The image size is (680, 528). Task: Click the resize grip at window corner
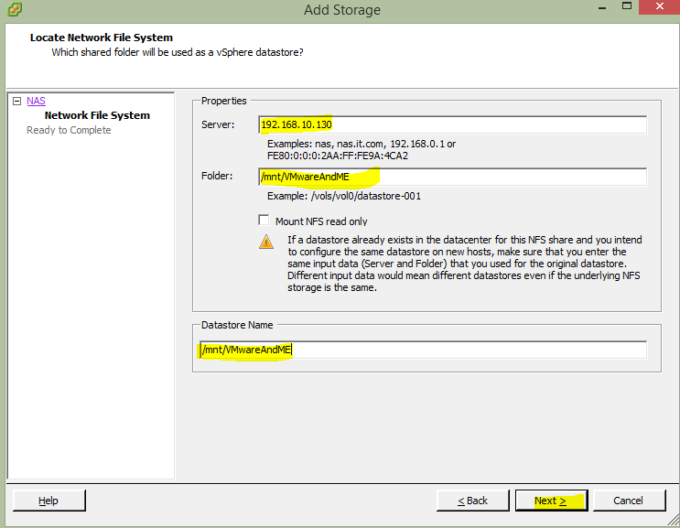pyautogui.click(x=674, y=520)
